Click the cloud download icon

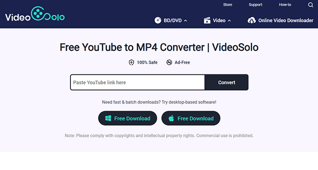252,20
